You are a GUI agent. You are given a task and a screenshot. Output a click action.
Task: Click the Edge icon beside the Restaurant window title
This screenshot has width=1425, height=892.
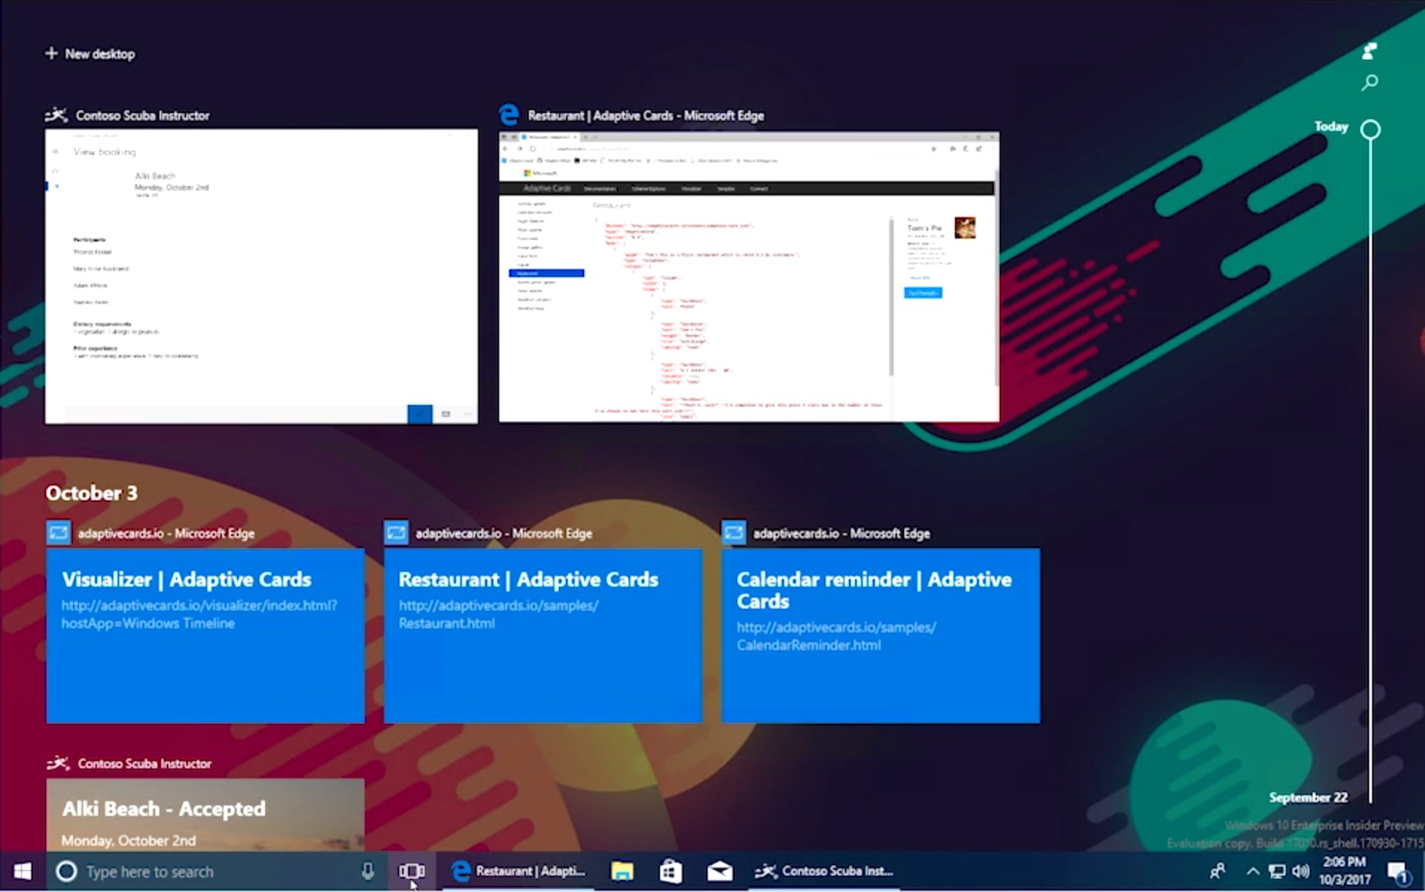[510, 115]
